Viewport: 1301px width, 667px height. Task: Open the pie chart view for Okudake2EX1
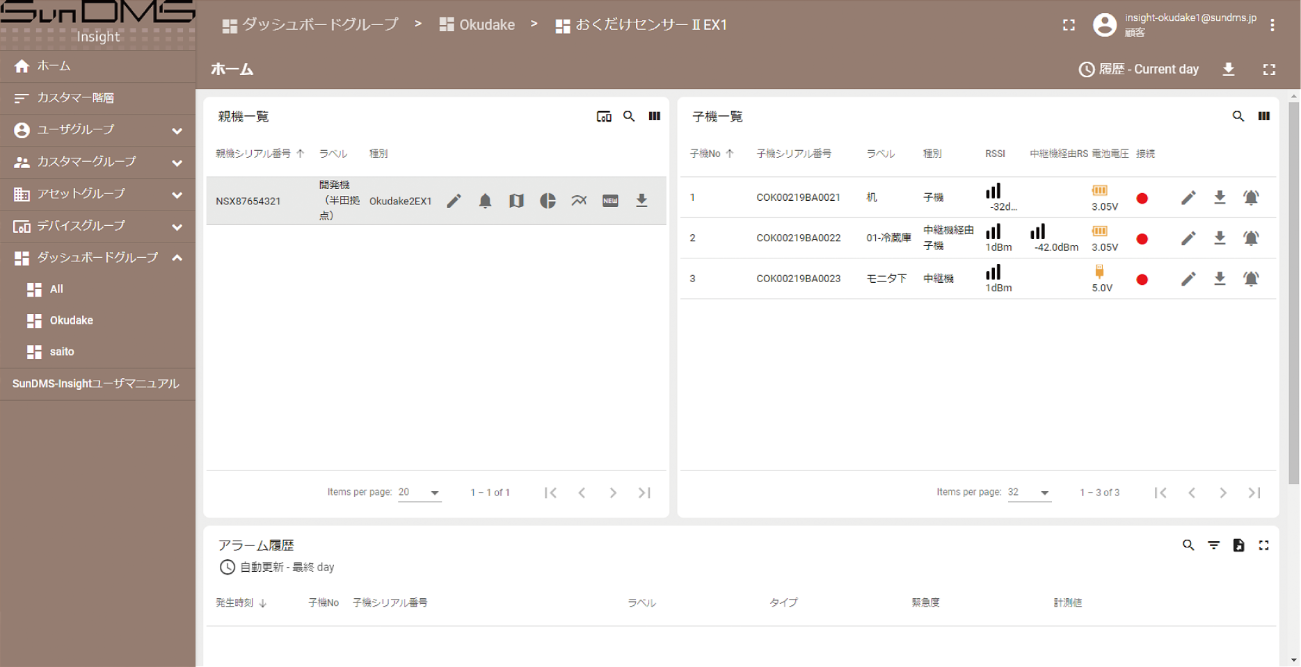548,201
